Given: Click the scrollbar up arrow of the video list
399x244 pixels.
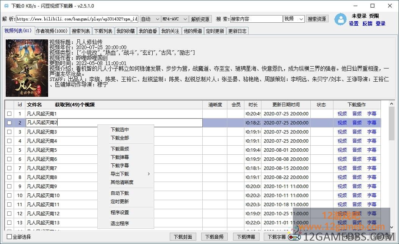Looking at the screenshot, I should (x=392, y=104).
